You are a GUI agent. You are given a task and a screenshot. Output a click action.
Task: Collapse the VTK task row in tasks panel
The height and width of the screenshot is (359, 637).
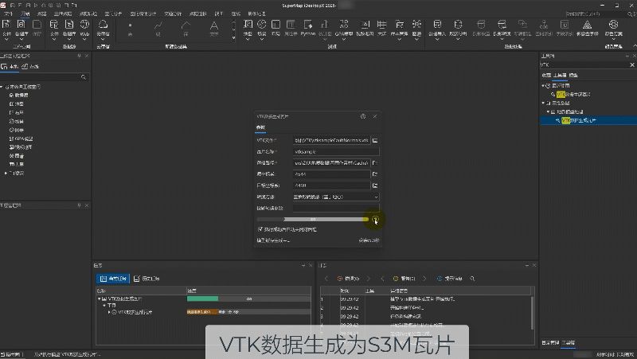(99, 299)
